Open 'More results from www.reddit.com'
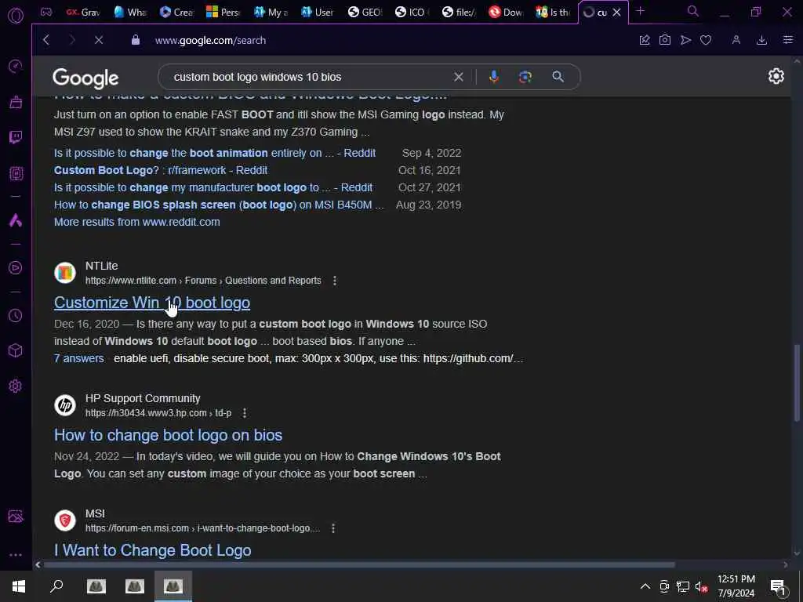This screenshot has height=602, width=803. tap(137, 222)
